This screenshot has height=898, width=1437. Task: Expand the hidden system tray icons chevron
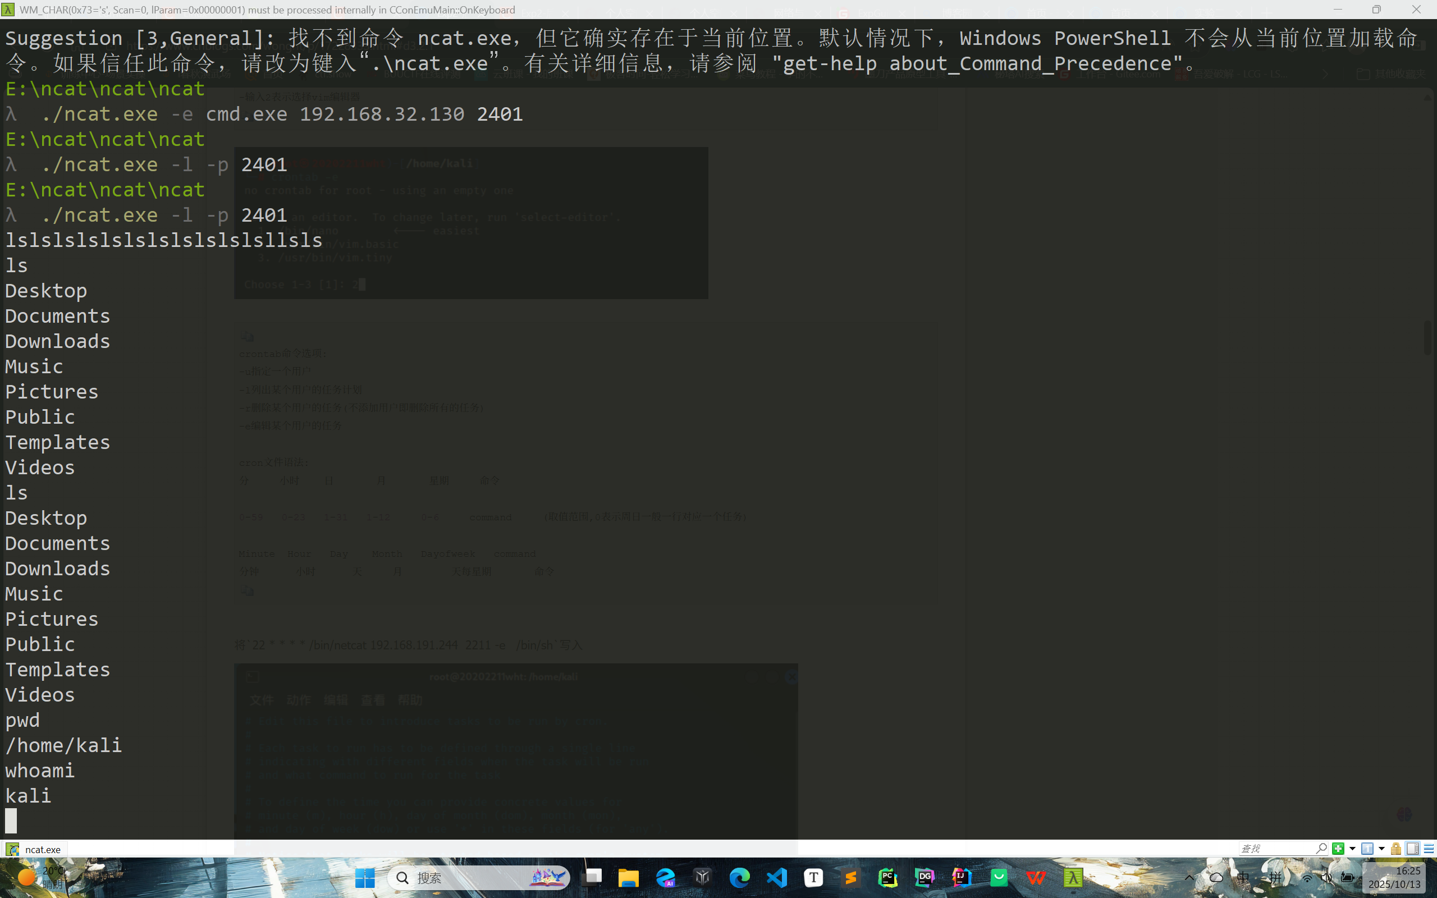pos(1189,877)
